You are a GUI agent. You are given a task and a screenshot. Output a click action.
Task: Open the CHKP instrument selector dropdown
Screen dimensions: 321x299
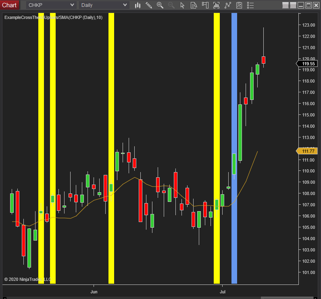coord(51,5)
